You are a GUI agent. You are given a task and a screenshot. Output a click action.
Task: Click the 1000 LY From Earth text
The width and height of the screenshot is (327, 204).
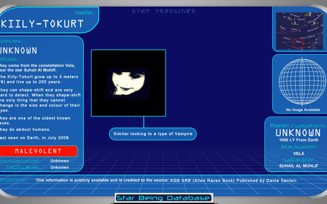click(x=299, y=140)
